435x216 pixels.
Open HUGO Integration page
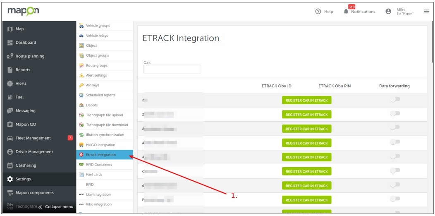tap(105, 145)
